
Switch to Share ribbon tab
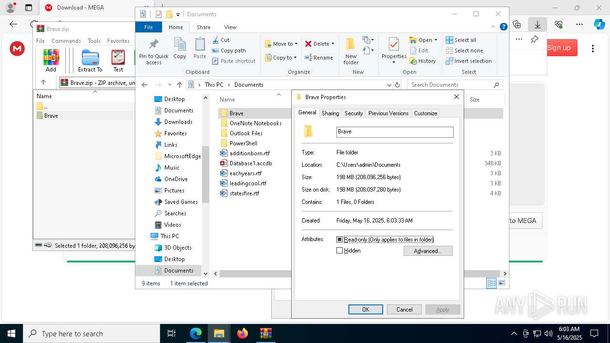[x=203, y=27]
